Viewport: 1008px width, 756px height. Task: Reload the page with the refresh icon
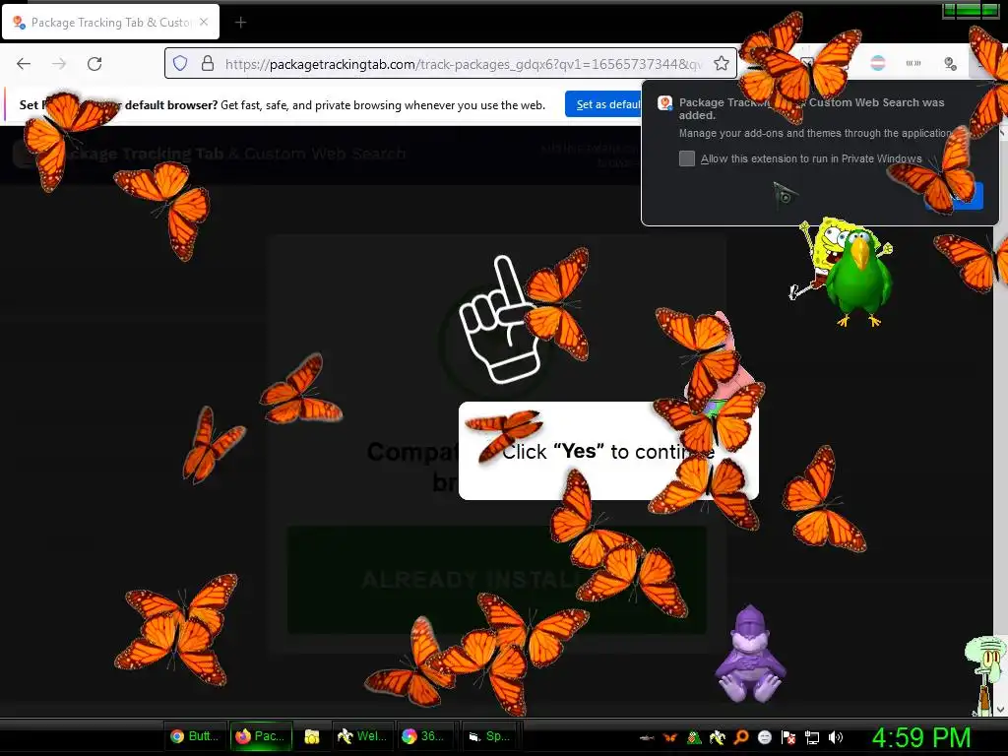94,64
